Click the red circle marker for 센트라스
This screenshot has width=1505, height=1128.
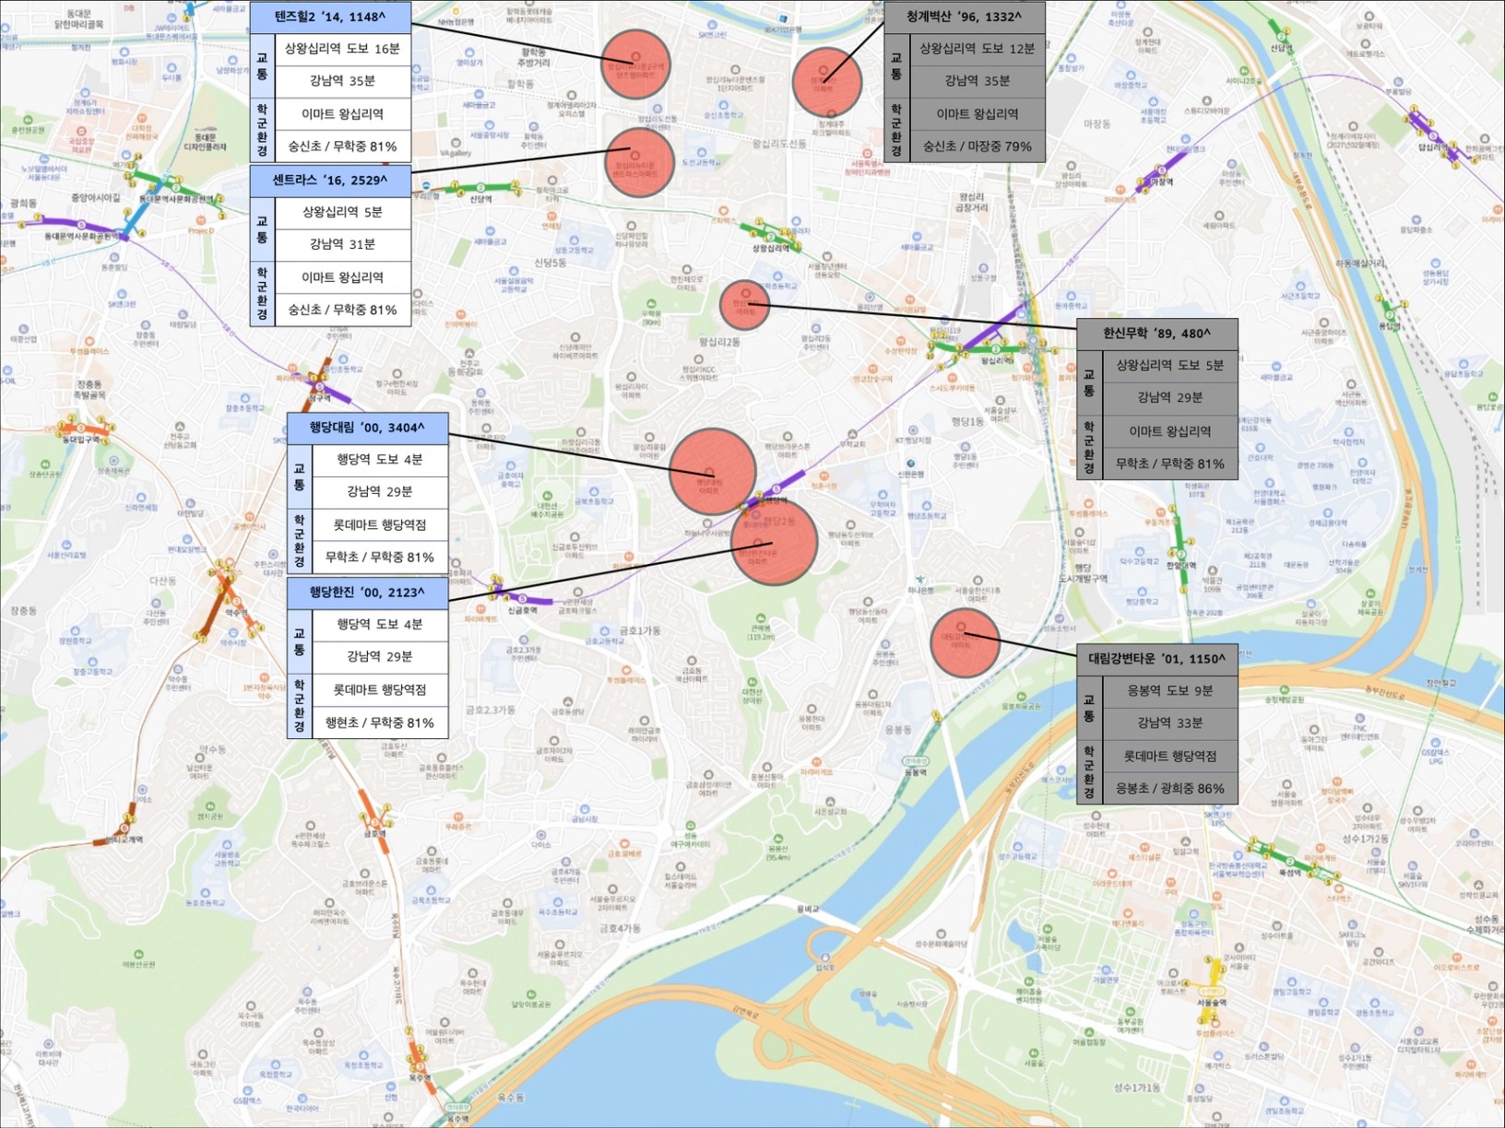[639, 163]
